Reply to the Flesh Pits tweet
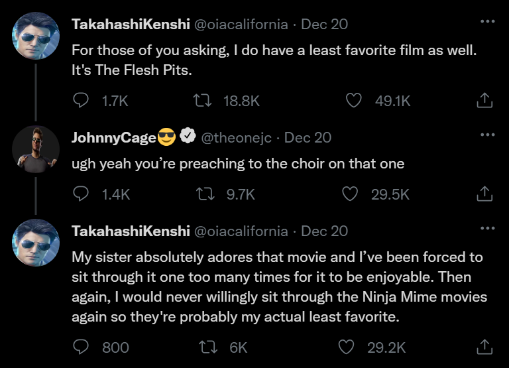The image size is (509, 368). 81,101
